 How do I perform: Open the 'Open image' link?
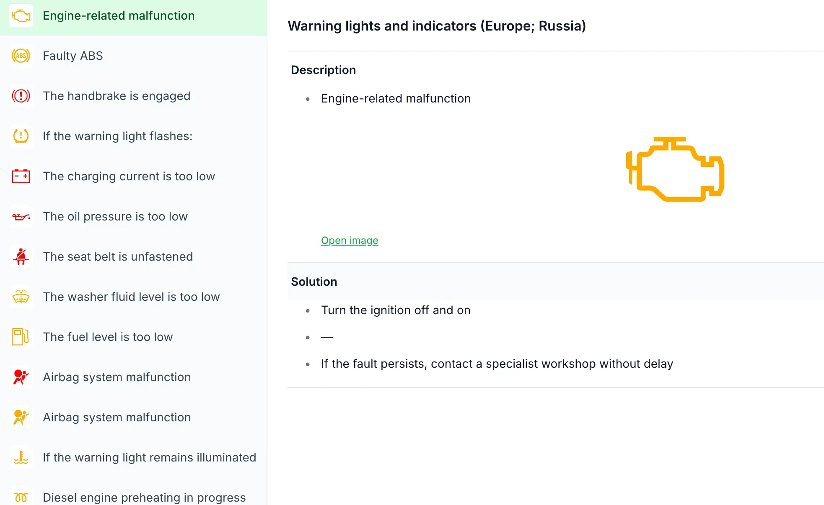350,241
